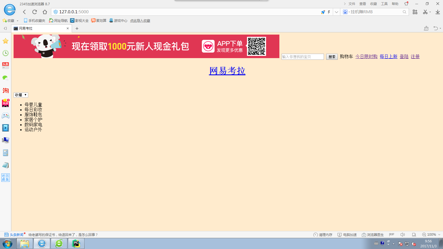The width and height of the screenshot is (443, 249).
Task: Open PyCharm from the taskbar
Action: pos(76,243)
